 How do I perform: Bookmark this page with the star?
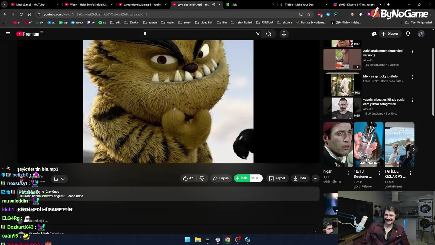point(309,14)
